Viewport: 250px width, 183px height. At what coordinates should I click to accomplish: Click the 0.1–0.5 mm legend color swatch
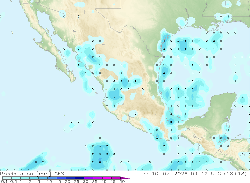click(x=7, y=178)
